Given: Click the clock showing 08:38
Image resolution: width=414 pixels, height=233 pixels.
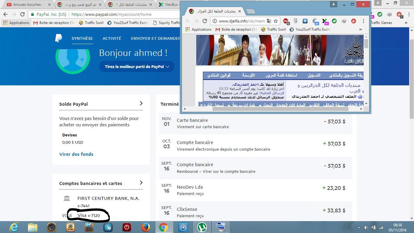Looking at the screenshot, I should [x=398, y=225].
